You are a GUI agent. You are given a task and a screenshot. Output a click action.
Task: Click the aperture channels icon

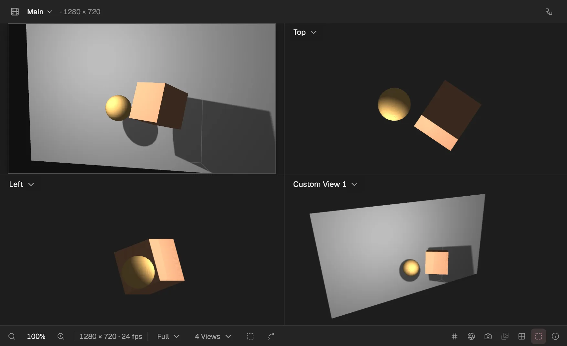click(471, 336)
